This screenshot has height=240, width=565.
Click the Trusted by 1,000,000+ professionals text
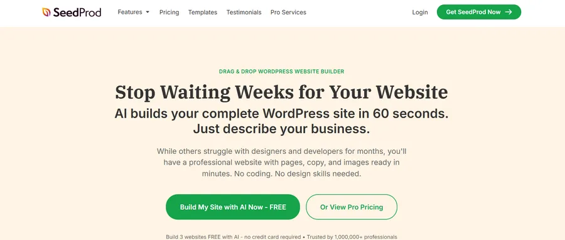point(352,237)
